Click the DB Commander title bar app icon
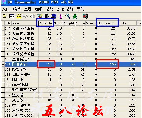Viewport: 142px width, 118px height. tap(4, 2)
